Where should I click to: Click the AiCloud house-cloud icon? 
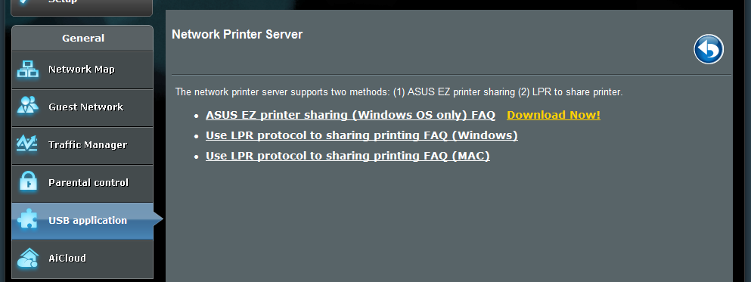coord(28,258)
